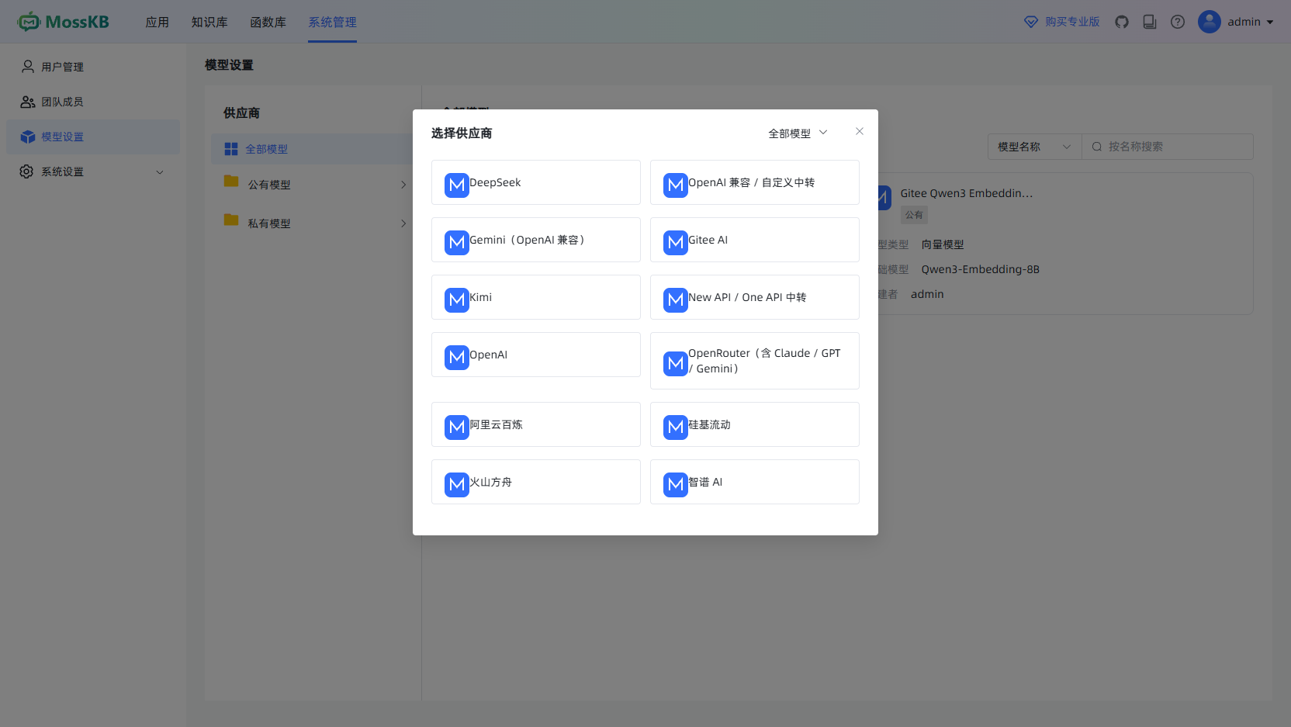Viewport: 1291px width, 727px height.
Task: Open the 知识库 top menu
Action: tap(209, 22)
